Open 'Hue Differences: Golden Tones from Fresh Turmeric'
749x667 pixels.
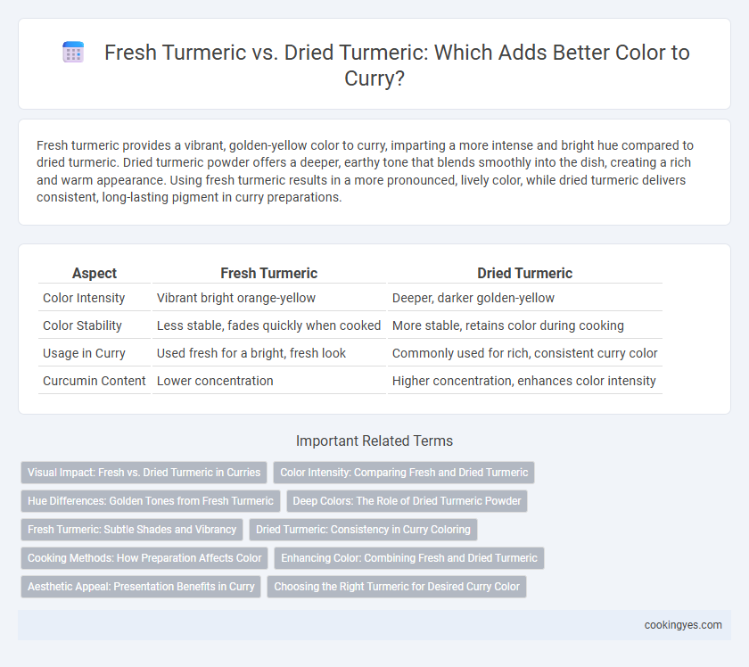pyautogui.click(x=151, y=501)
